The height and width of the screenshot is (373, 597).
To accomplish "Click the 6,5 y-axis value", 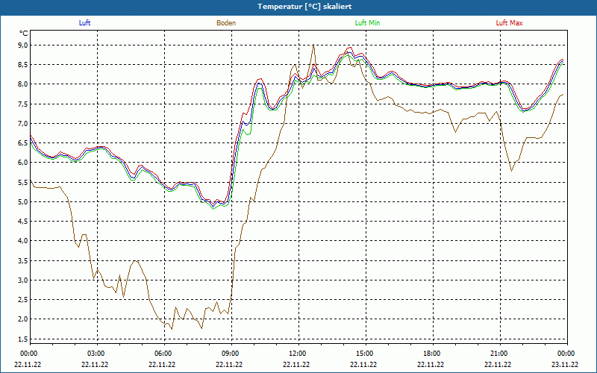I will click(x=23, y=143).
